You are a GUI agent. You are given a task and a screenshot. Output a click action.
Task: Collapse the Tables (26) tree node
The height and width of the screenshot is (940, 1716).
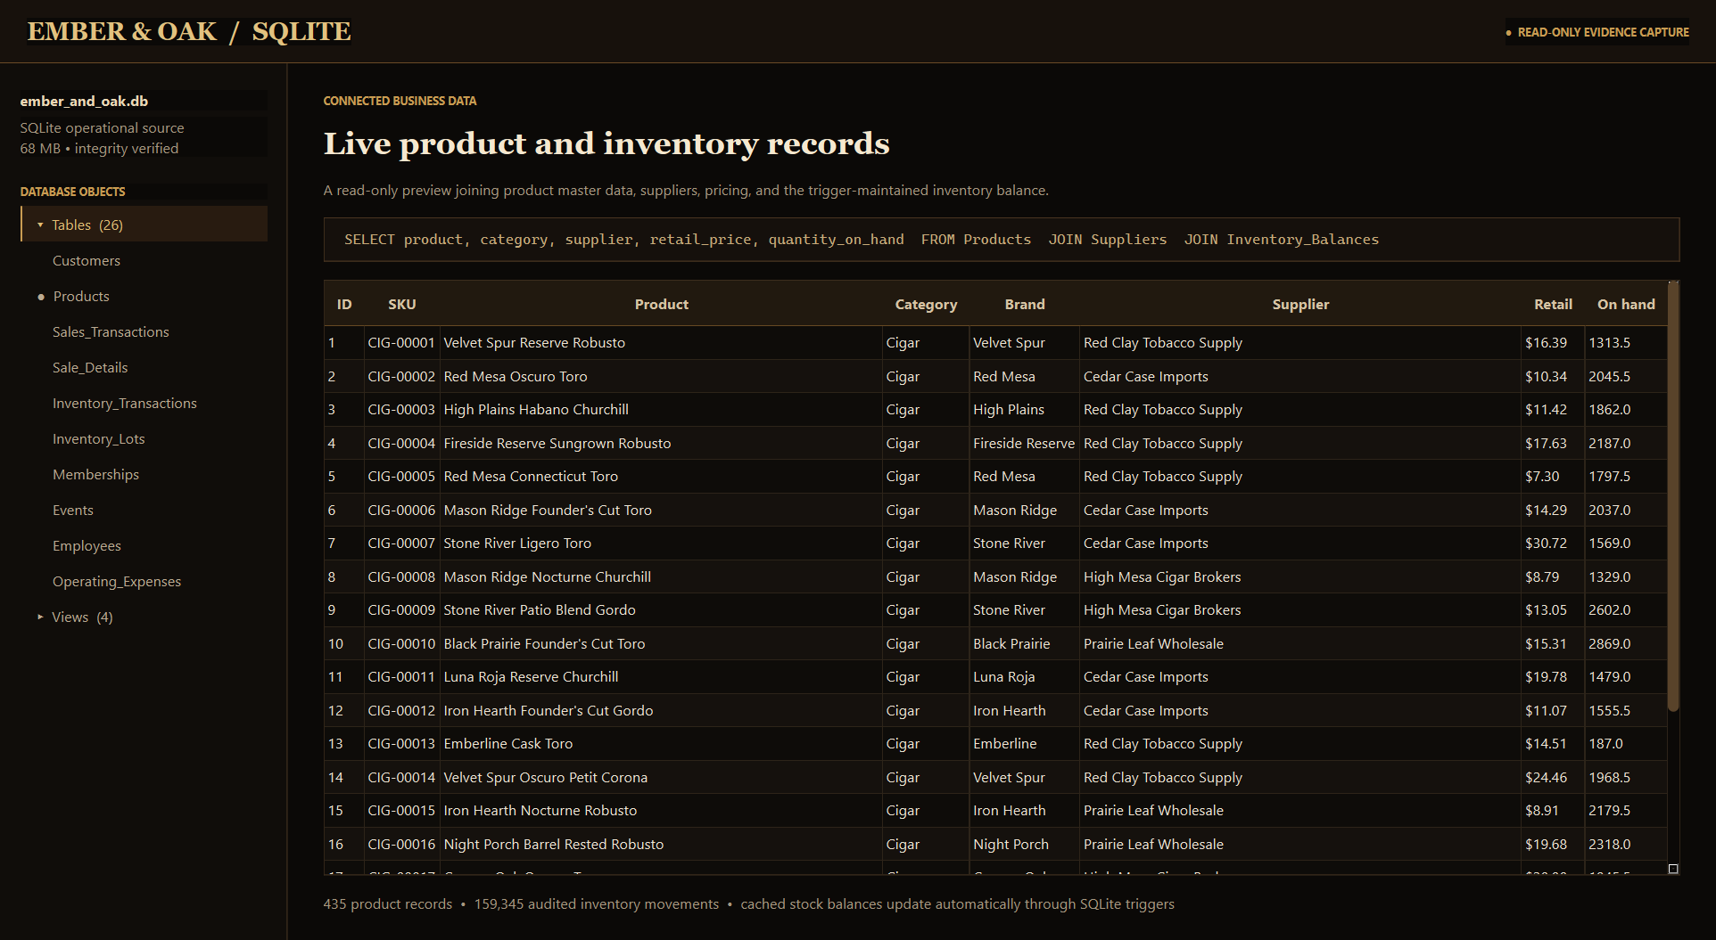144,225
